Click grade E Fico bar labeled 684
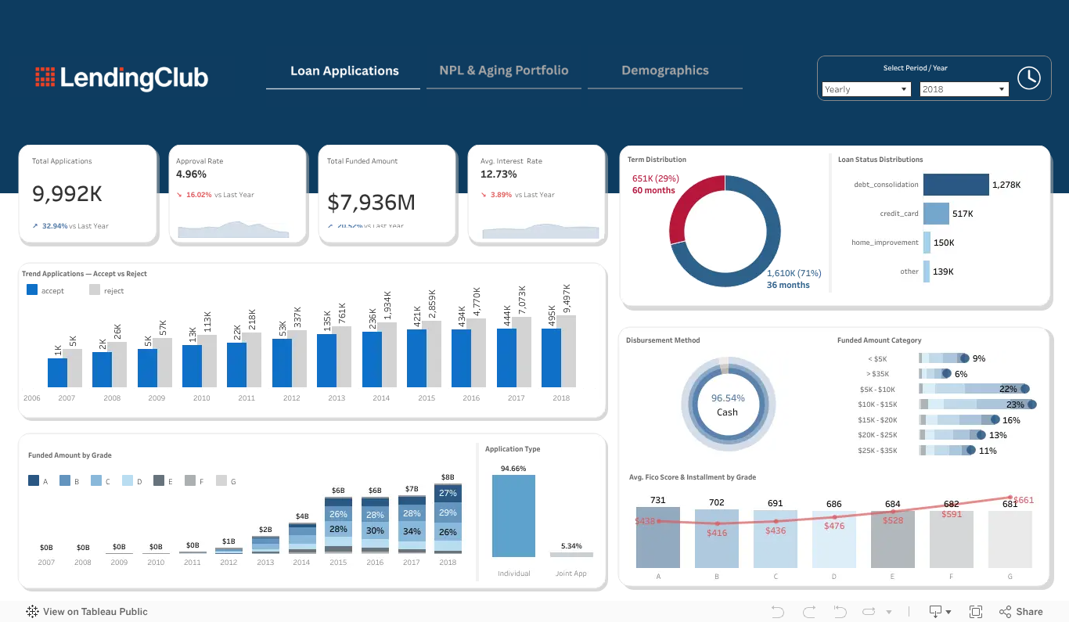1069x622 pixels. pos(893,540)
